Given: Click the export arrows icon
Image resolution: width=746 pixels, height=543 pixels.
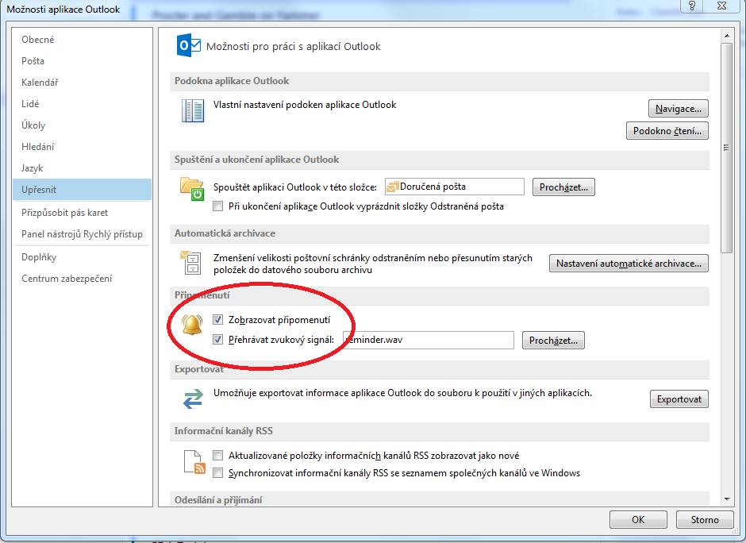Looking at the screenshot, I should [193, 399].
